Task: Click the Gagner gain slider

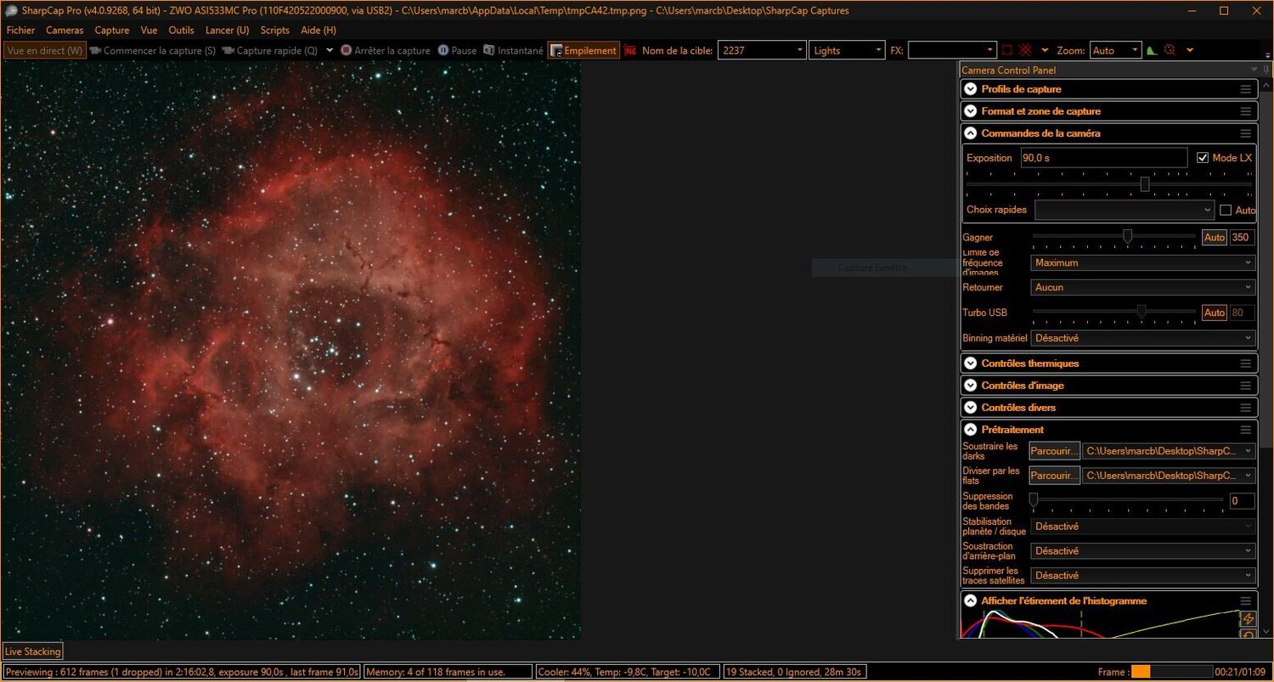Action: (x=1113, y=238)
